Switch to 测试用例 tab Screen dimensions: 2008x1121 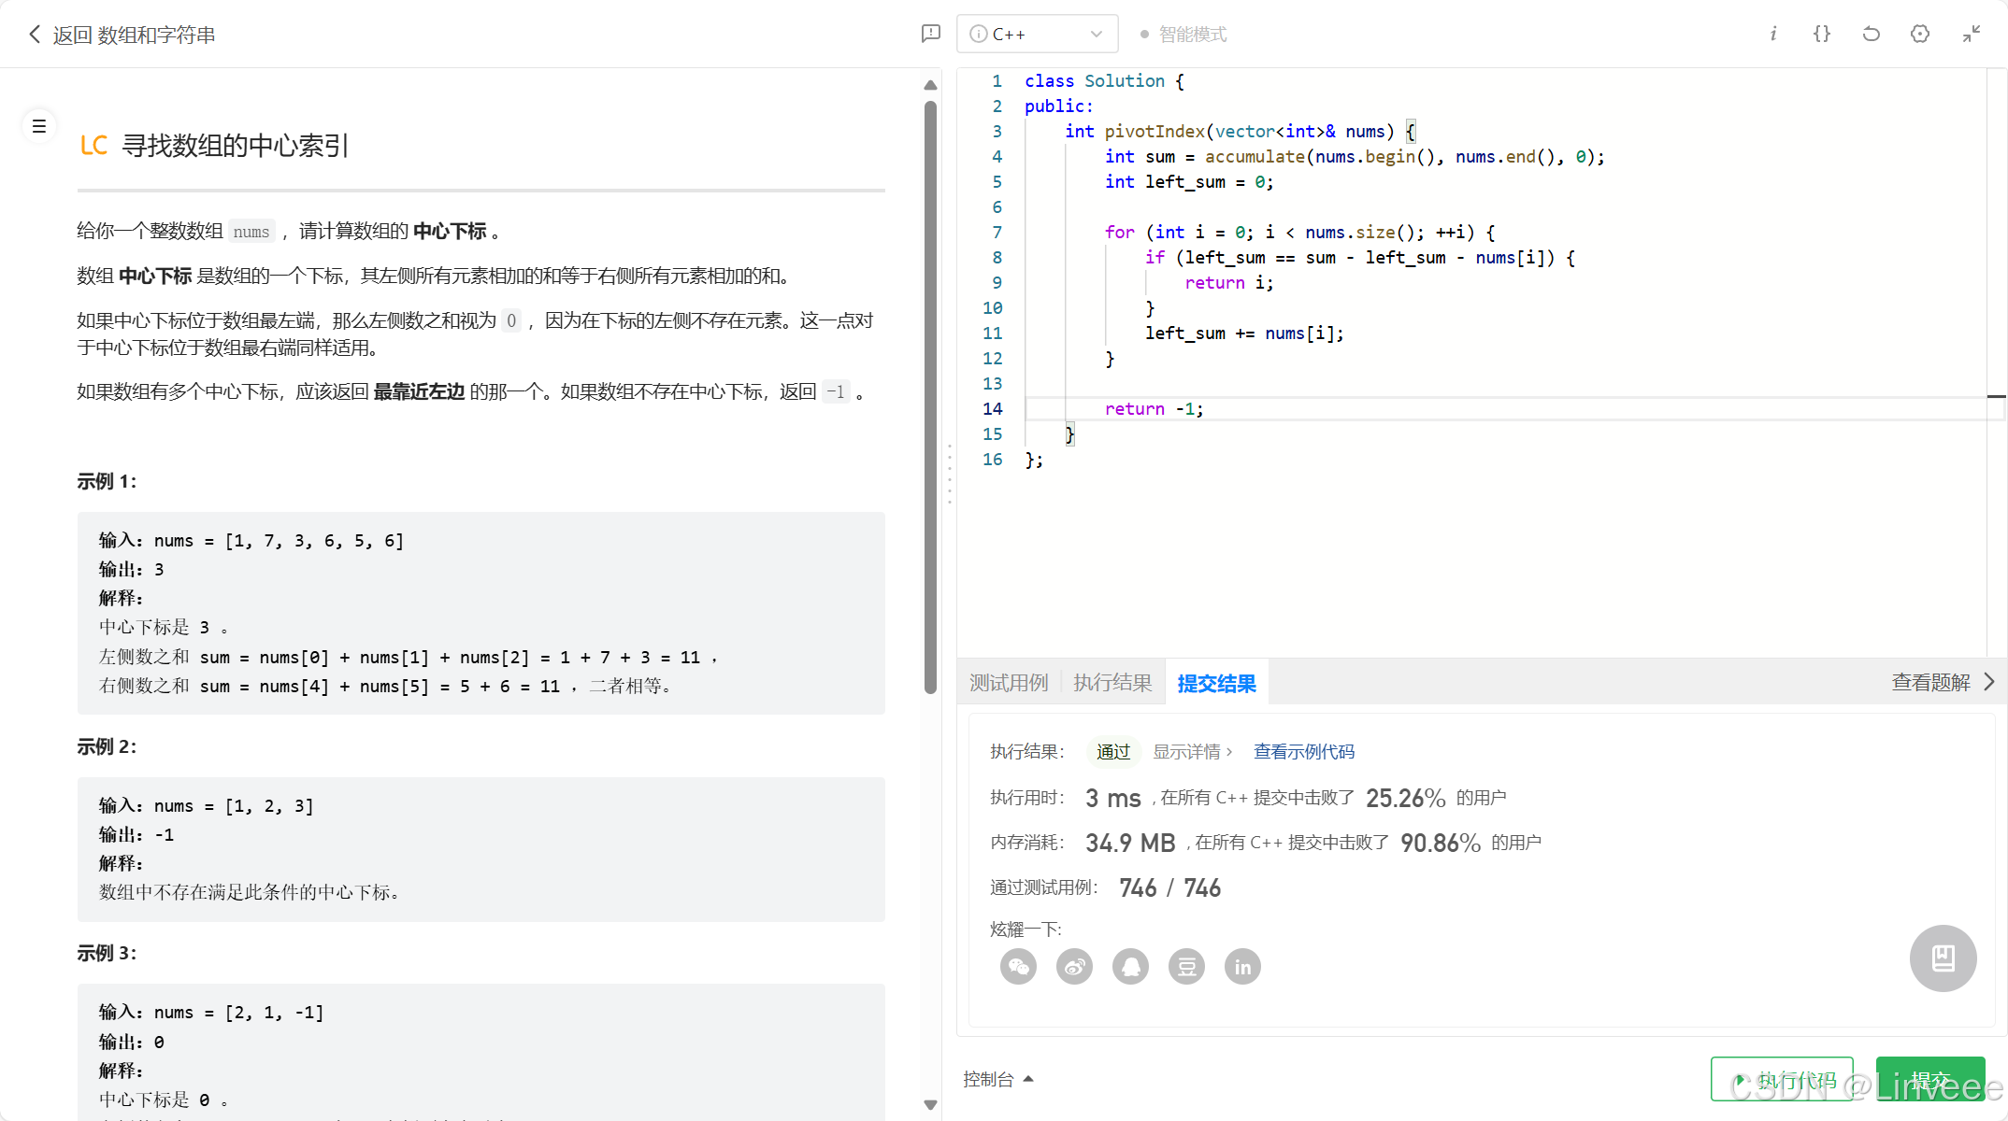point(1009,683)
